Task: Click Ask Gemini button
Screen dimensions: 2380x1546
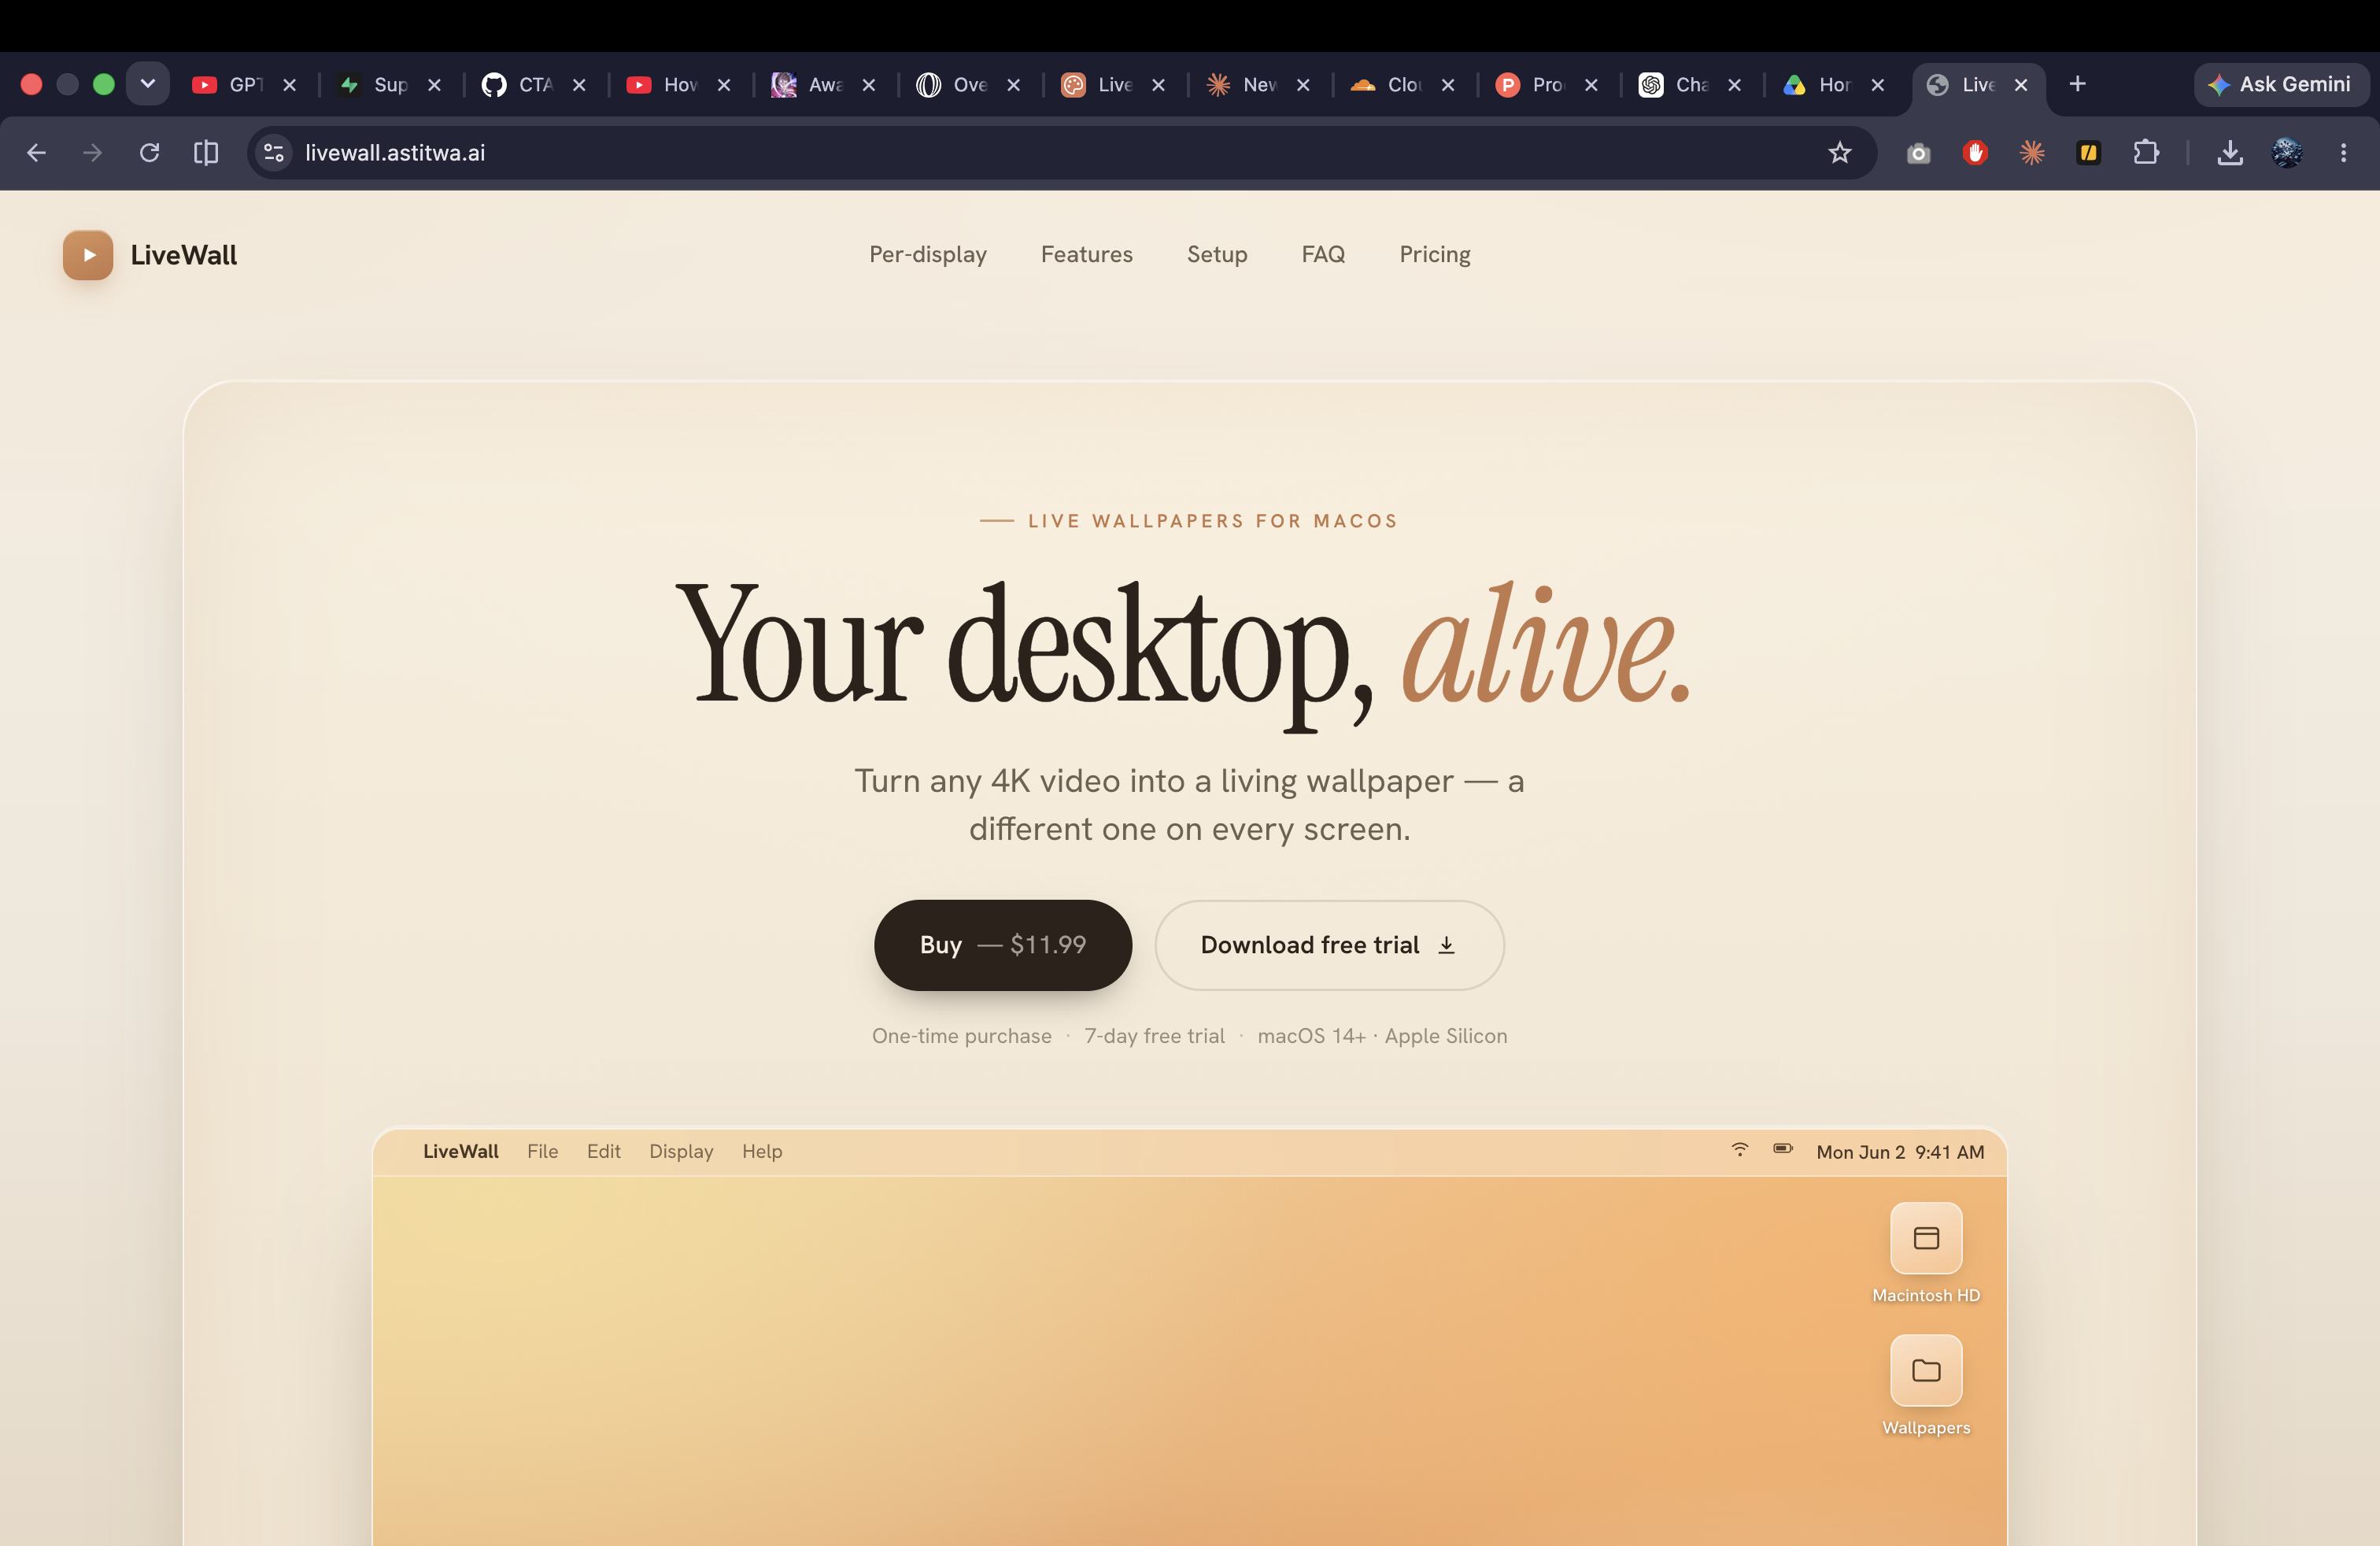Action: pos(2281,84)
